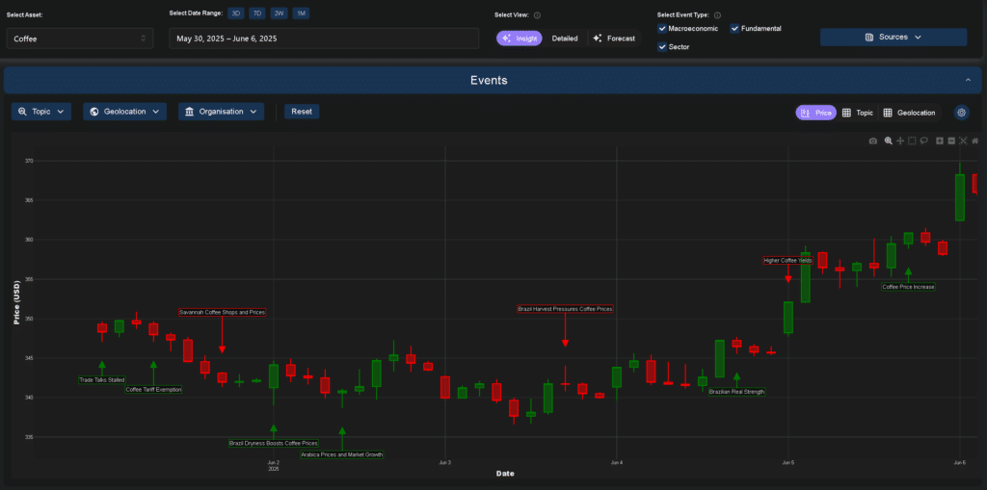Viewport: 987px width, 490px height.
Task: Click the Coffee Tariff Exemption event label
Action: [x=153, y=389]
